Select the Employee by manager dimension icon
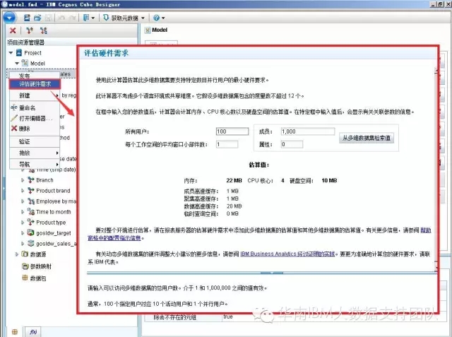This screenshot has width=452, height=337. [x=31, y=201]
